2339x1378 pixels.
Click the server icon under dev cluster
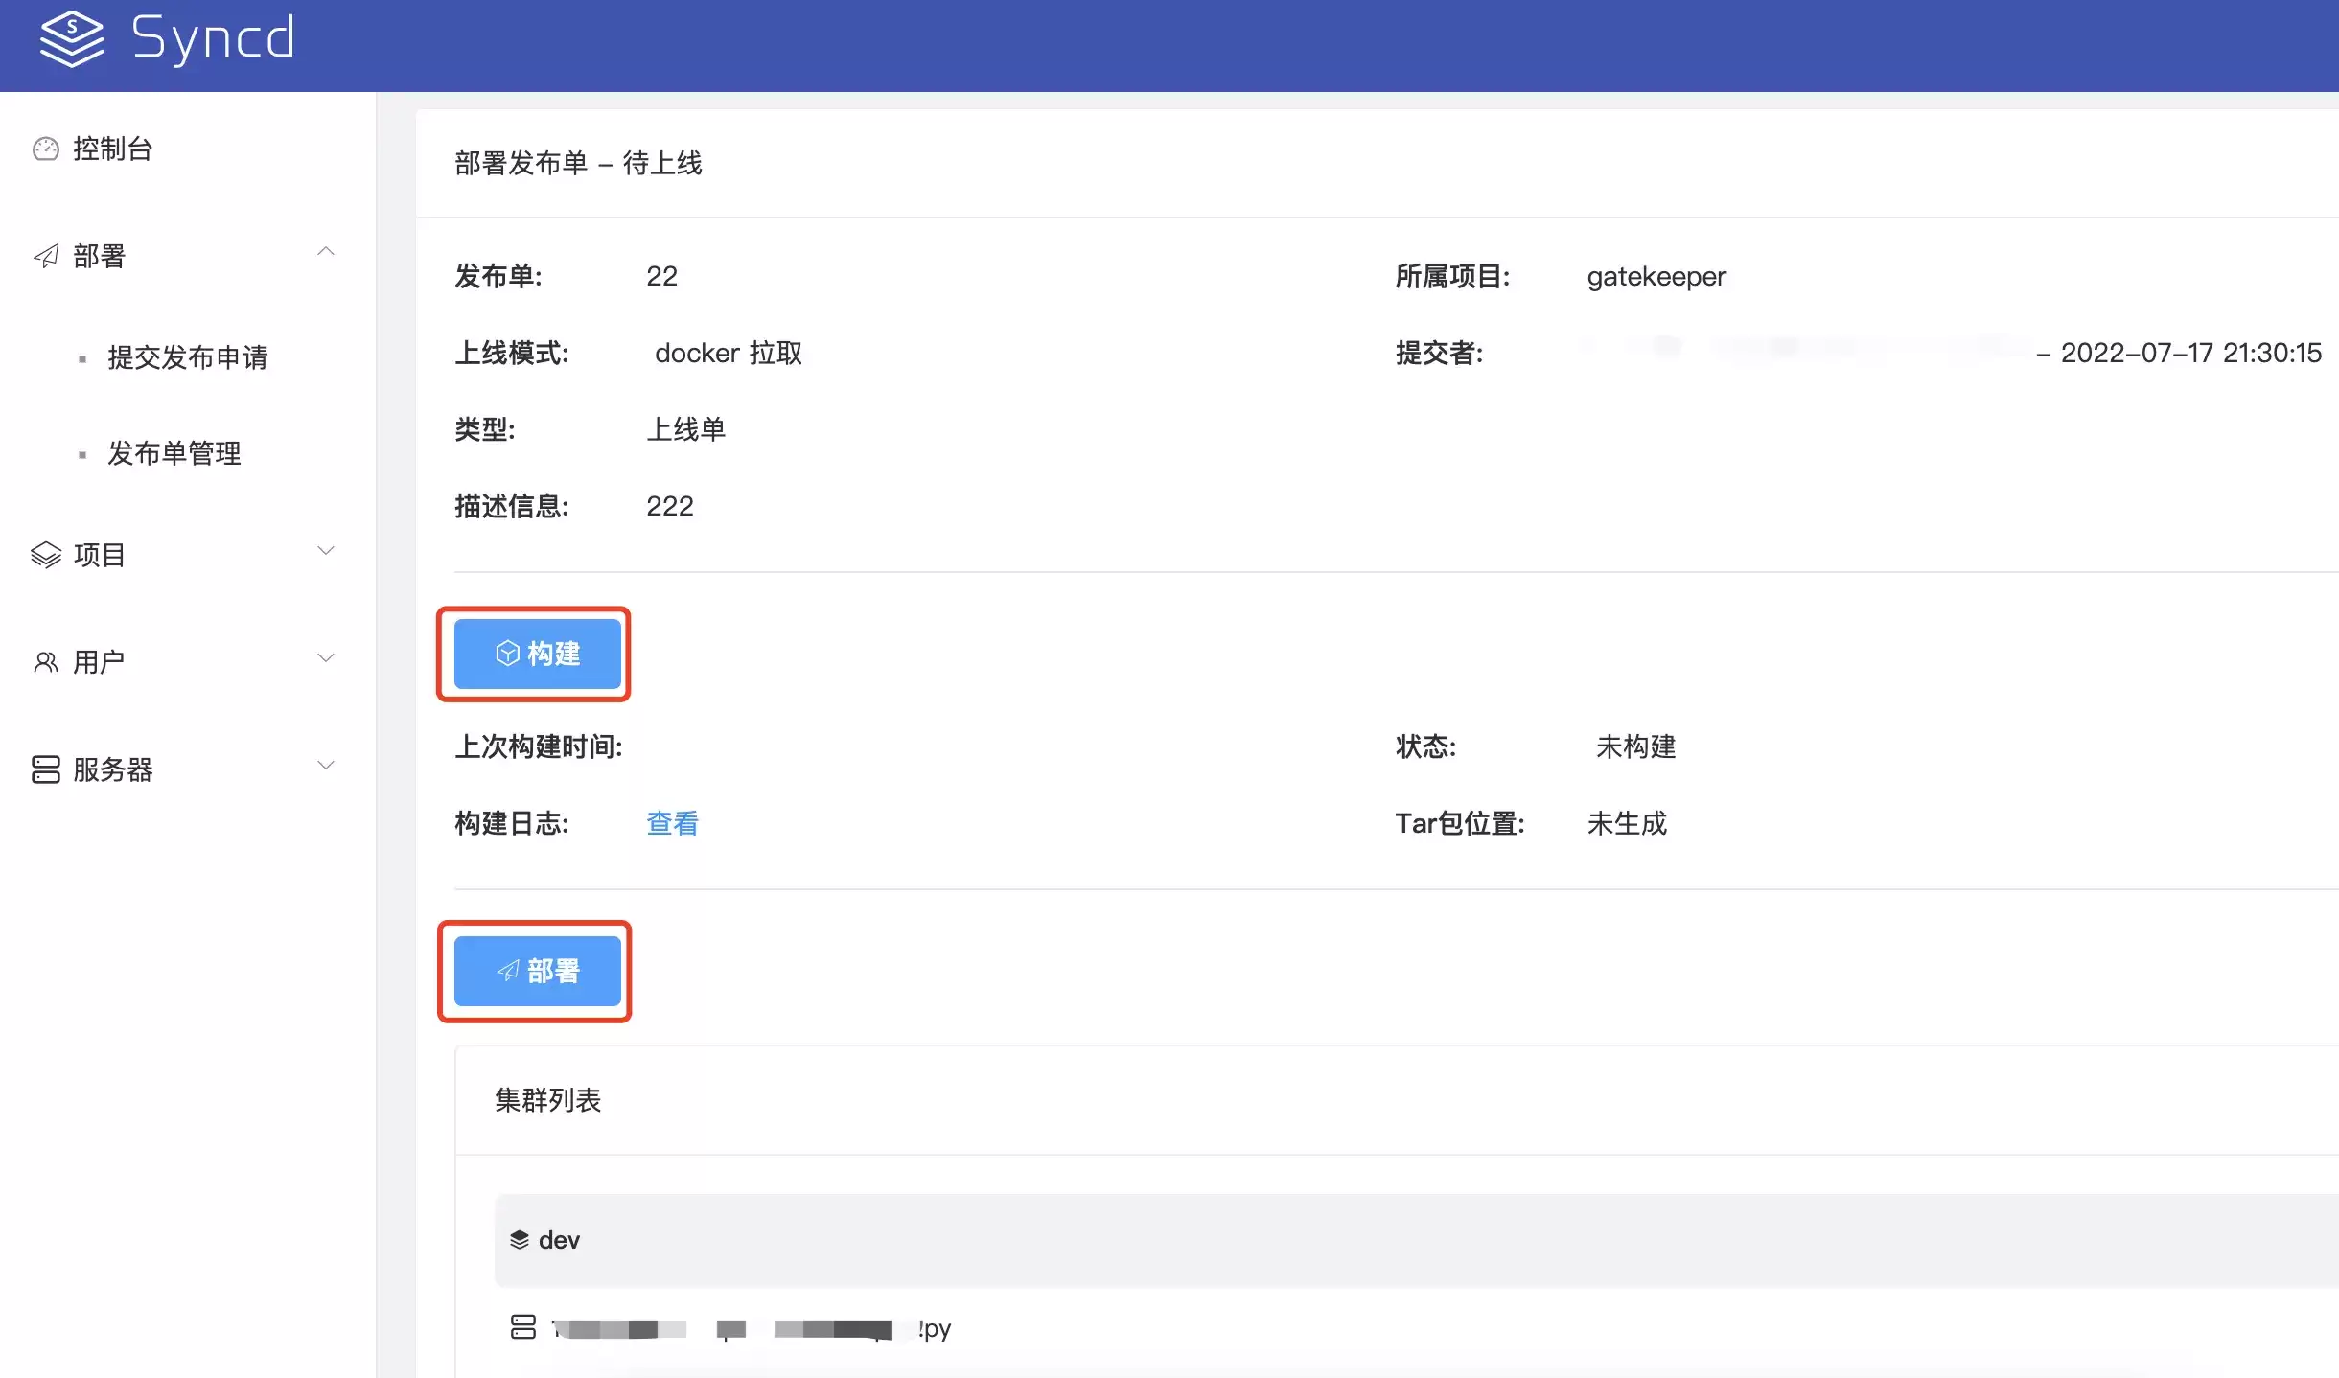pos(523,1327)
